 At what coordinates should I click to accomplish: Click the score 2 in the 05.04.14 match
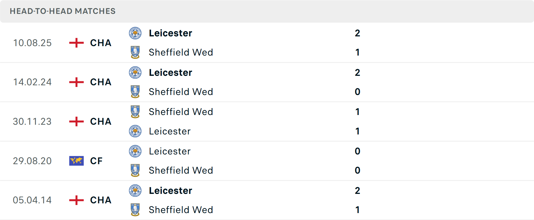[357, 191]
